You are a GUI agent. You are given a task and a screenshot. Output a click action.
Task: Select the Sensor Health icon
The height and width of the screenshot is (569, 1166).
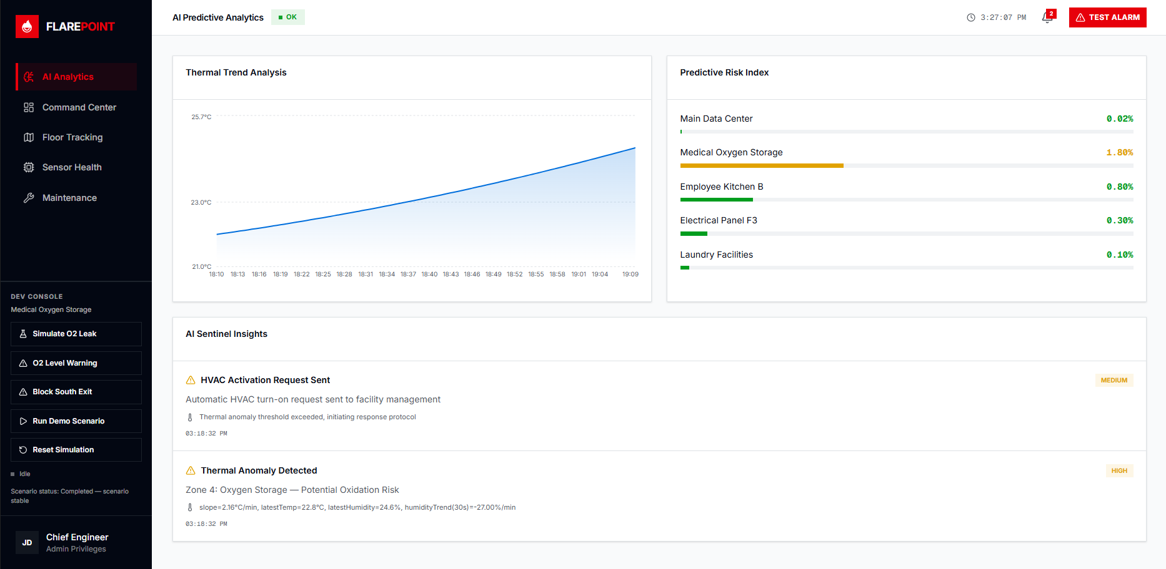28,167
